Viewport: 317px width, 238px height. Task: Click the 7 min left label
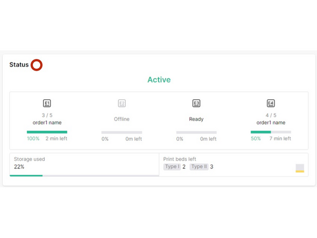pyautogui.click(x=280, y=139)
